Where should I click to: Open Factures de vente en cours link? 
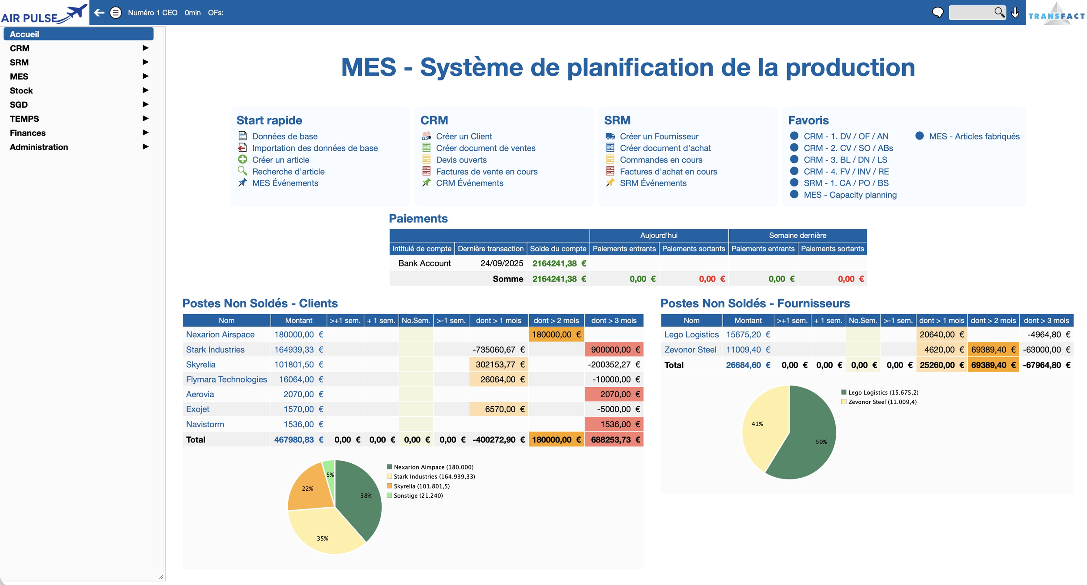click(487, 171)
